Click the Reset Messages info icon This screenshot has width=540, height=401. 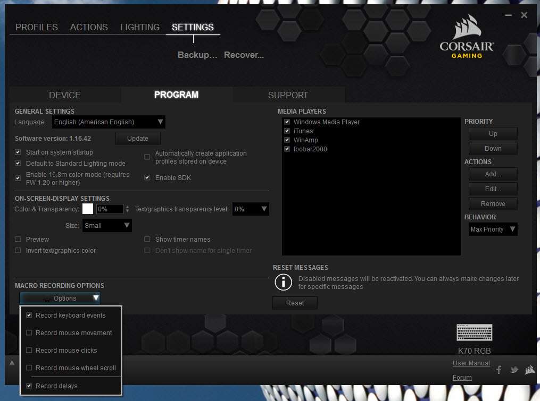pyautogui.click(x=283, y=282)
